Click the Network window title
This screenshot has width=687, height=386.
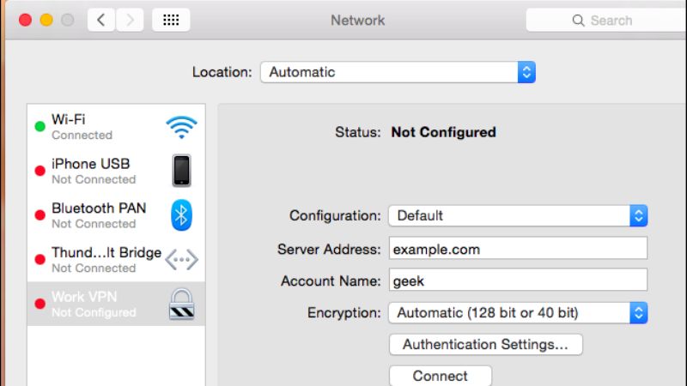point(357,20)
